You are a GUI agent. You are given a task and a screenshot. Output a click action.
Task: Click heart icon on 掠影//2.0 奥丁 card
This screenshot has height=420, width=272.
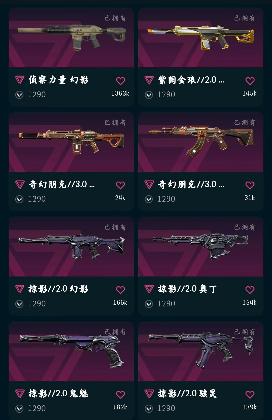point(250,290)
